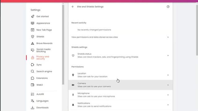Click the Autofill list icon
Viewport: 198px width, 111px height.
32,94
